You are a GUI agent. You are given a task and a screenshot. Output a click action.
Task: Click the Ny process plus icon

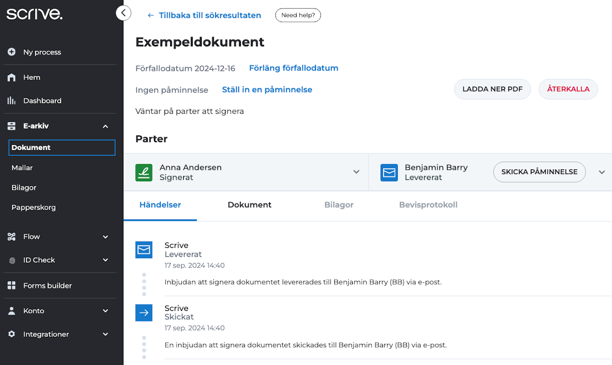coord(12,52)
